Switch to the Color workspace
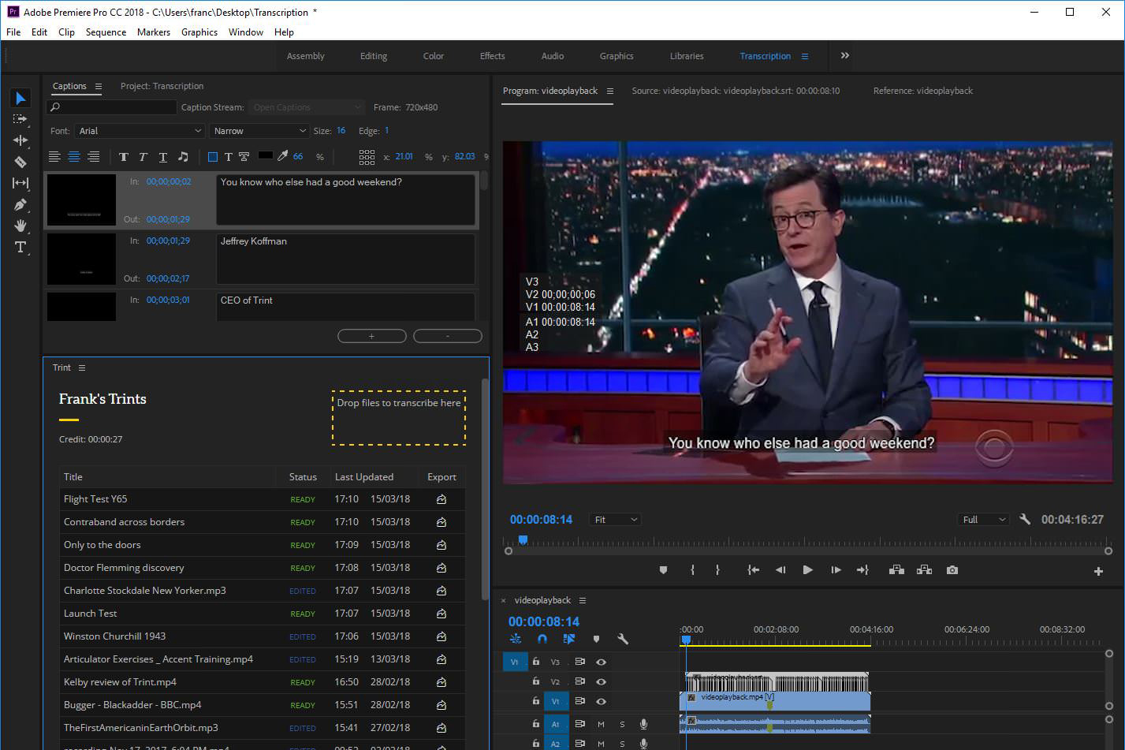1125x750 pixels. (x=434, y=56)
